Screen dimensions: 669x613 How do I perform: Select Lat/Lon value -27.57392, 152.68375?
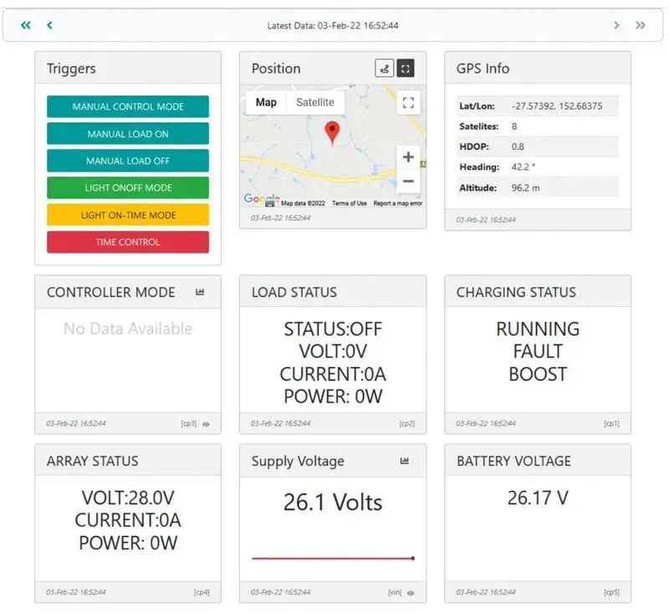coord(557,106)
